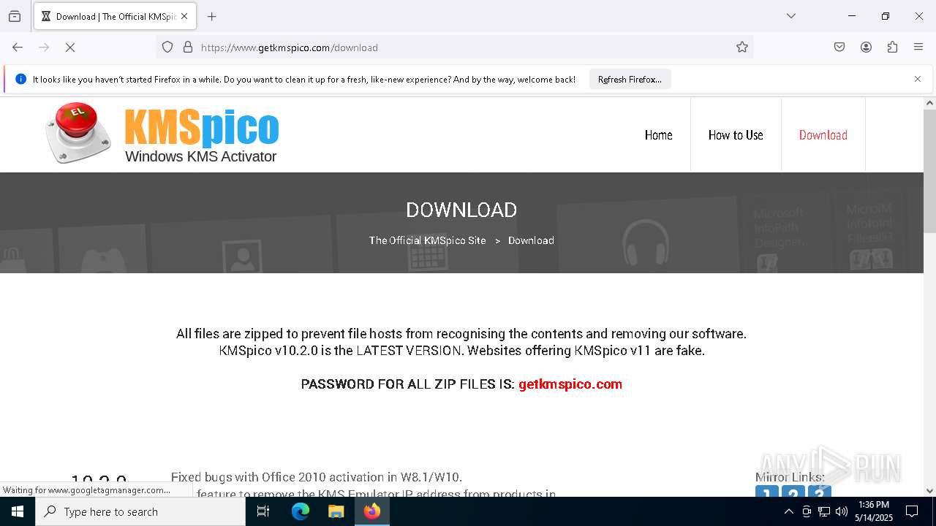Viewport: 936px width, 526px height.
Task: Open mirror link number 2
Action: 793,492
